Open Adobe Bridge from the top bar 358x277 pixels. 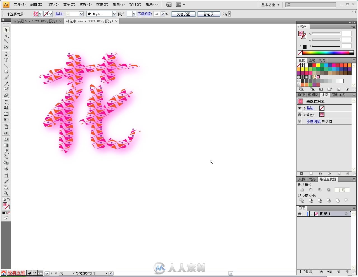coord(168,5)
